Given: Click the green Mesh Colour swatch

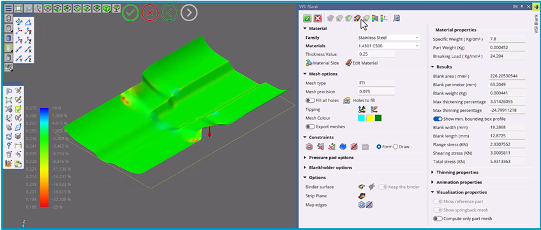Looking at the screenshot, I should (x=378, y=118).
